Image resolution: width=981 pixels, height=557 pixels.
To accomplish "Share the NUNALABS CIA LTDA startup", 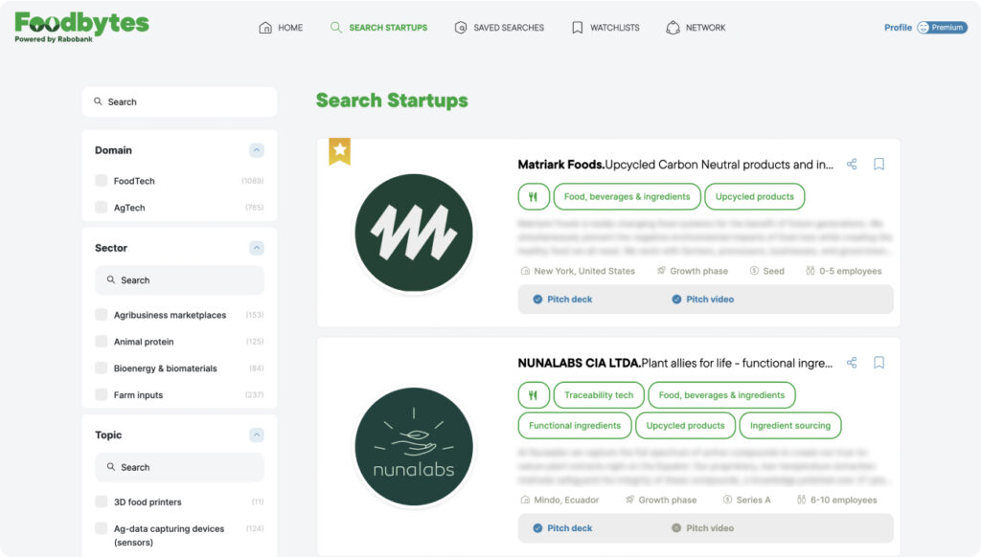I will (x=852, y=363).
